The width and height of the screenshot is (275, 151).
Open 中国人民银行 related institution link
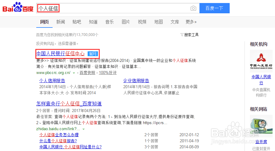pos(261,80)
